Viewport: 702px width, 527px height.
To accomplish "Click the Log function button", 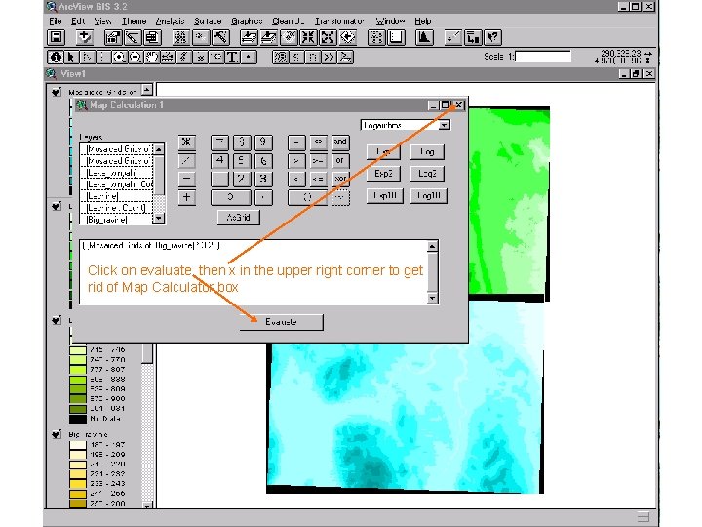I will (x=427, y=152).
